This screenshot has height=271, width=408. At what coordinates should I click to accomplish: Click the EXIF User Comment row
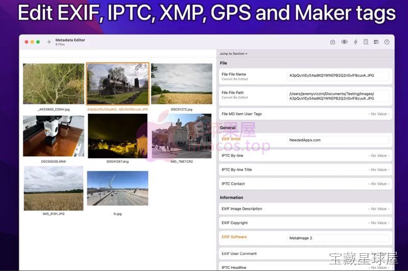pyautogui.click(x=305, y=254)
